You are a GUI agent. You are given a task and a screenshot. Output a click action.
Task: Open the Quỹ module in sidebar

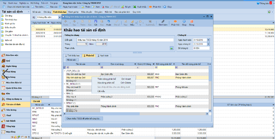point(15,61)
